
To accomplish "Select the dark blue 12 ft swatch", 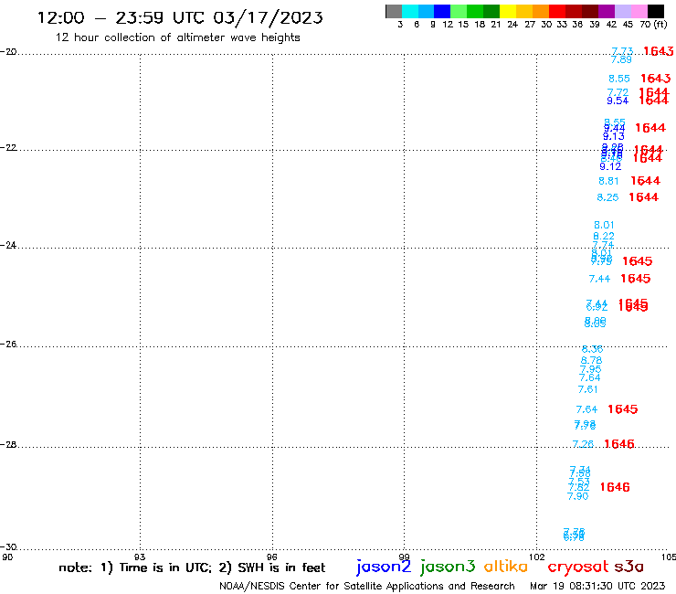I will click(x=443, y=11).
